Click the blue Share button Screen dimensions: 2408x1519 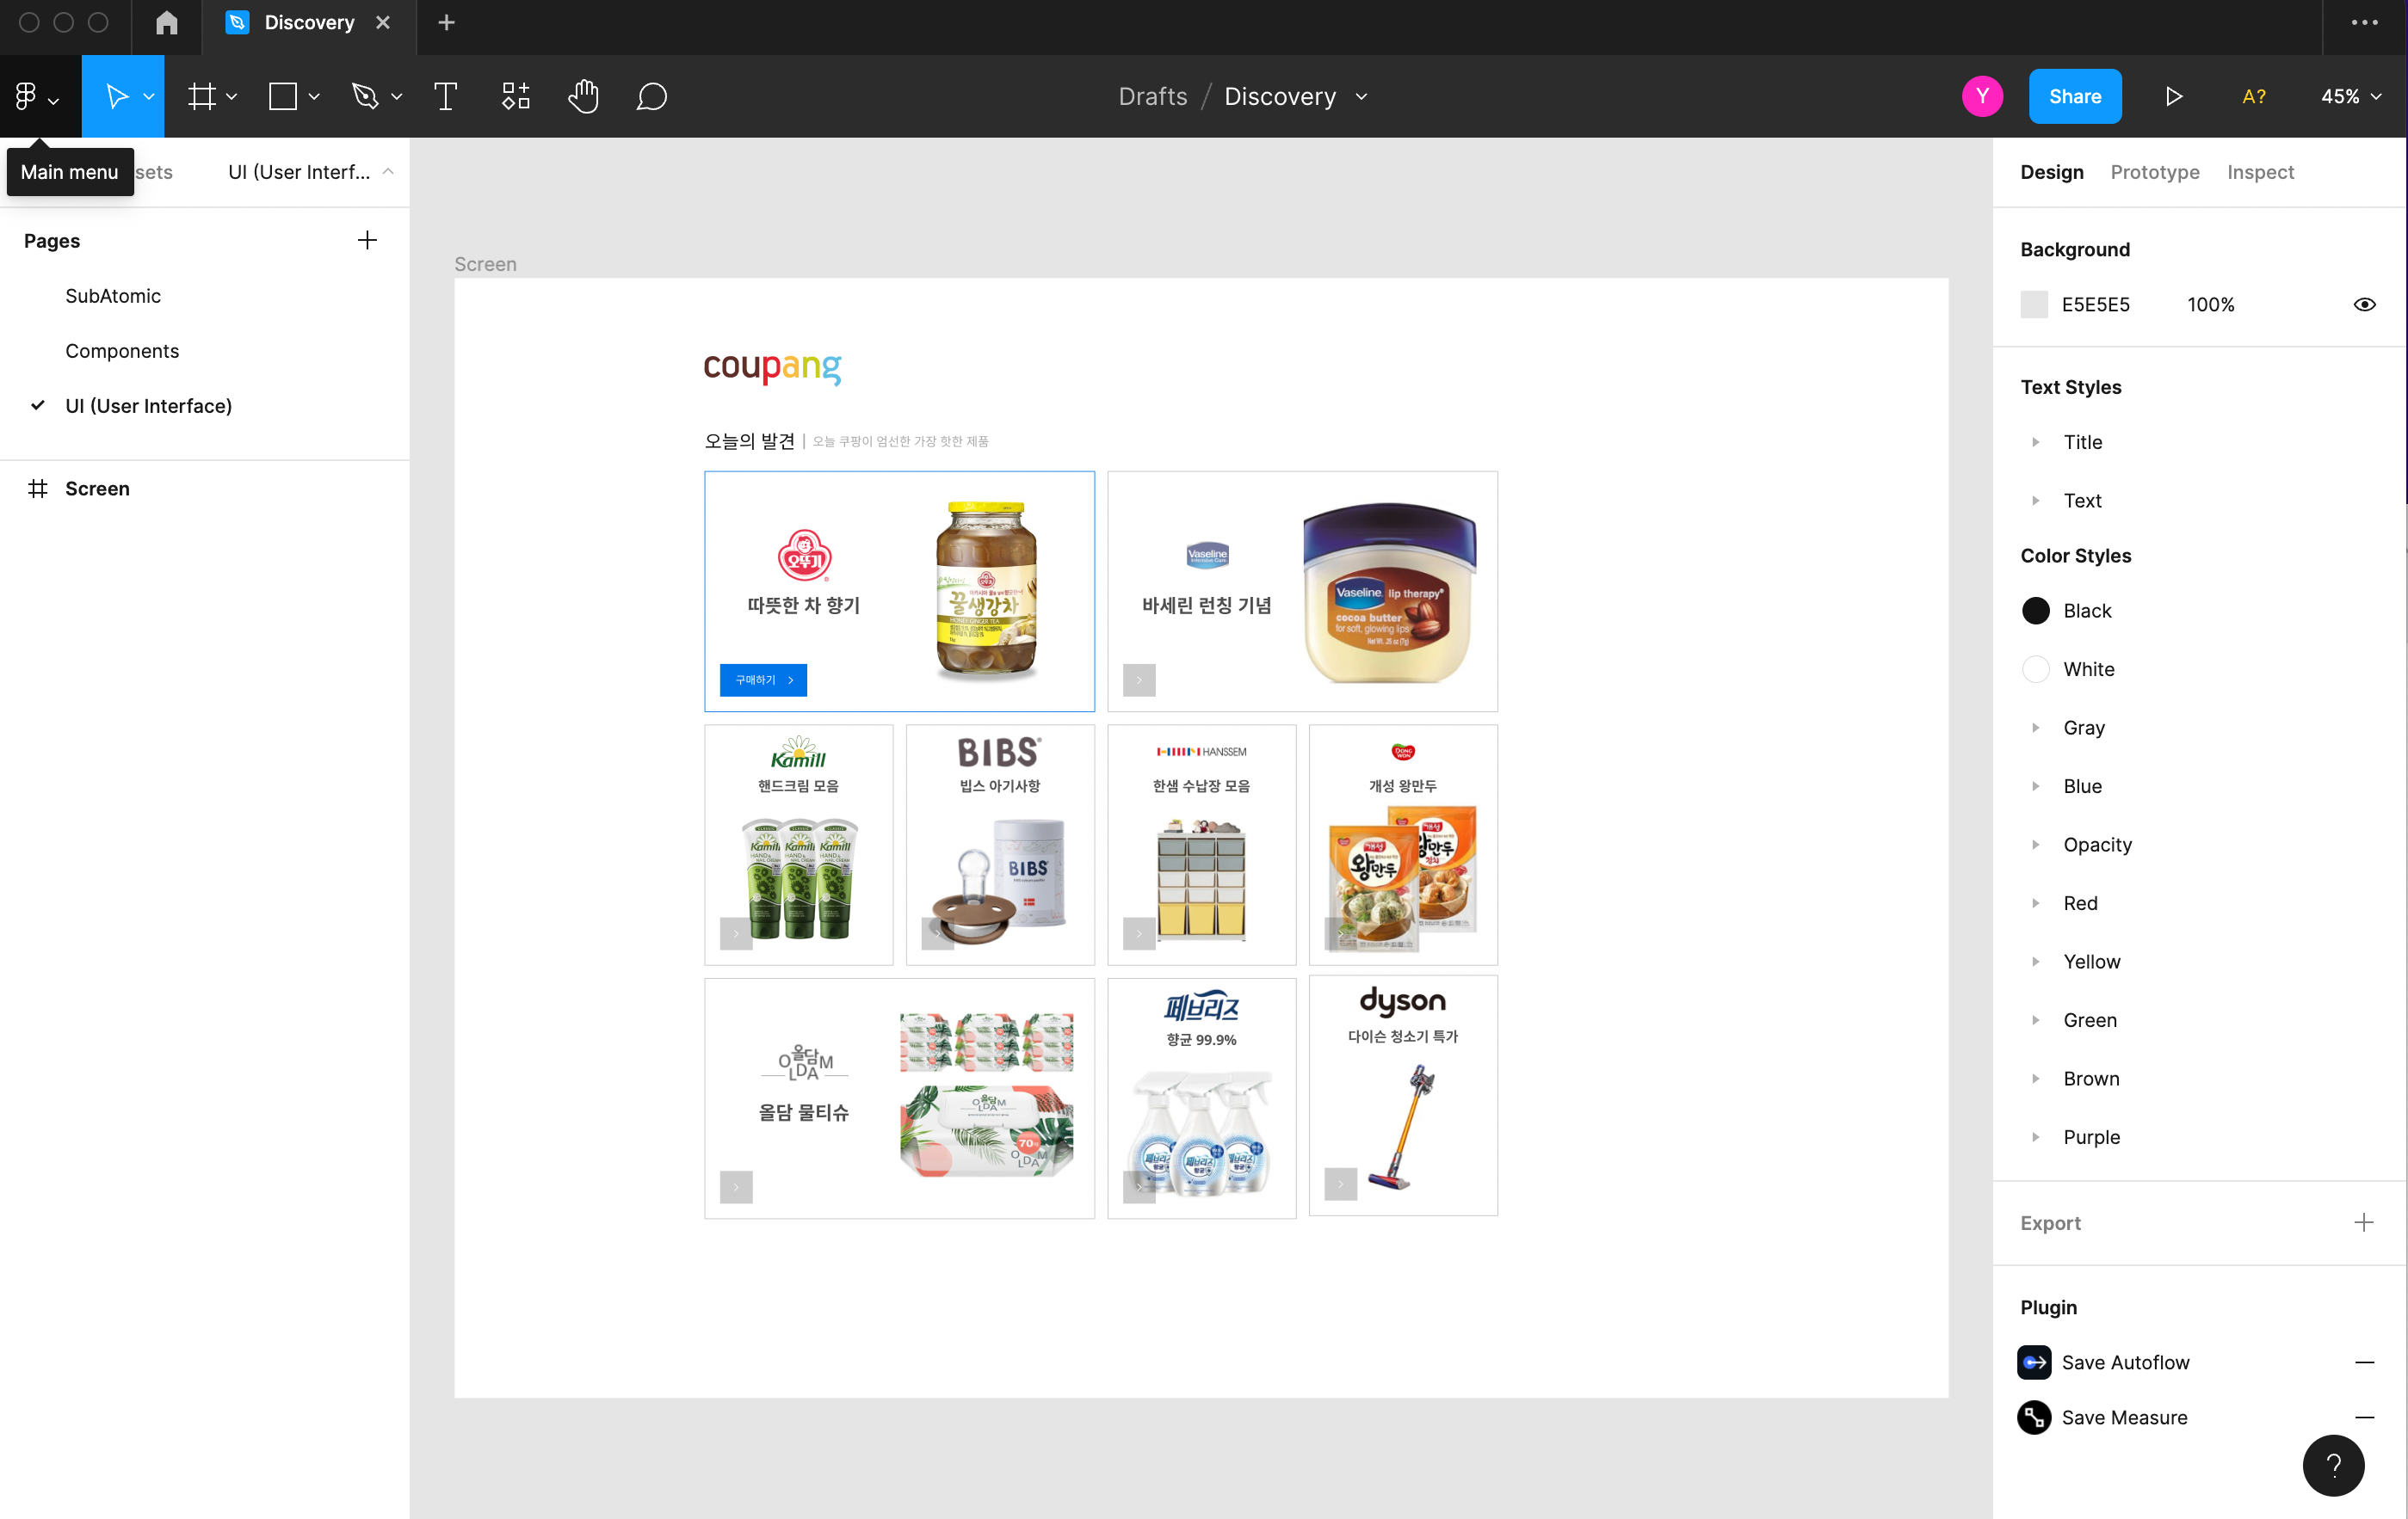point(2074,96)
